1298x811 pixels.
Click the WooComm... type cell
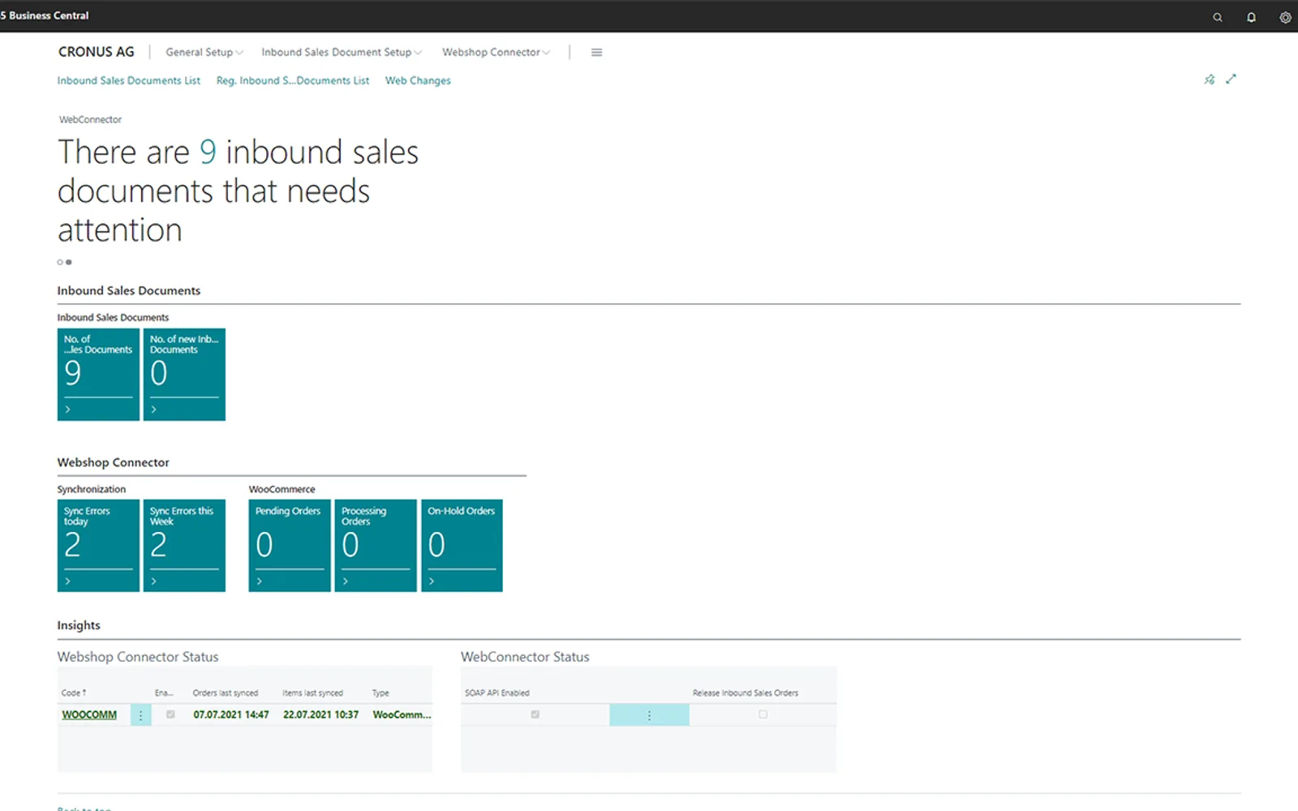(x=402, y=714)
